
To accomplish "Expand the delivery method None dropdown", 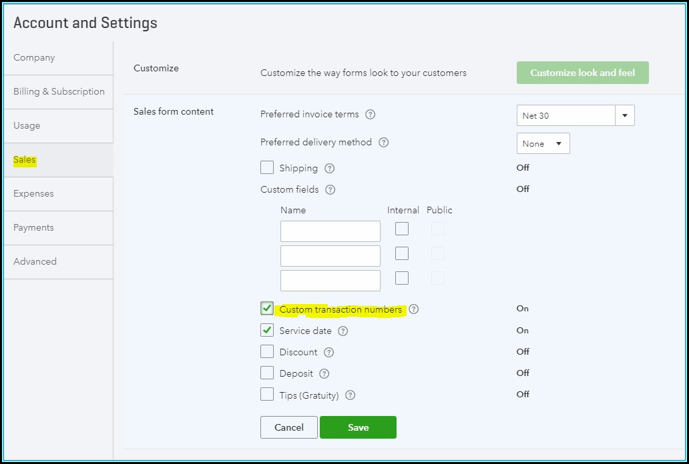I will [543, 143].
